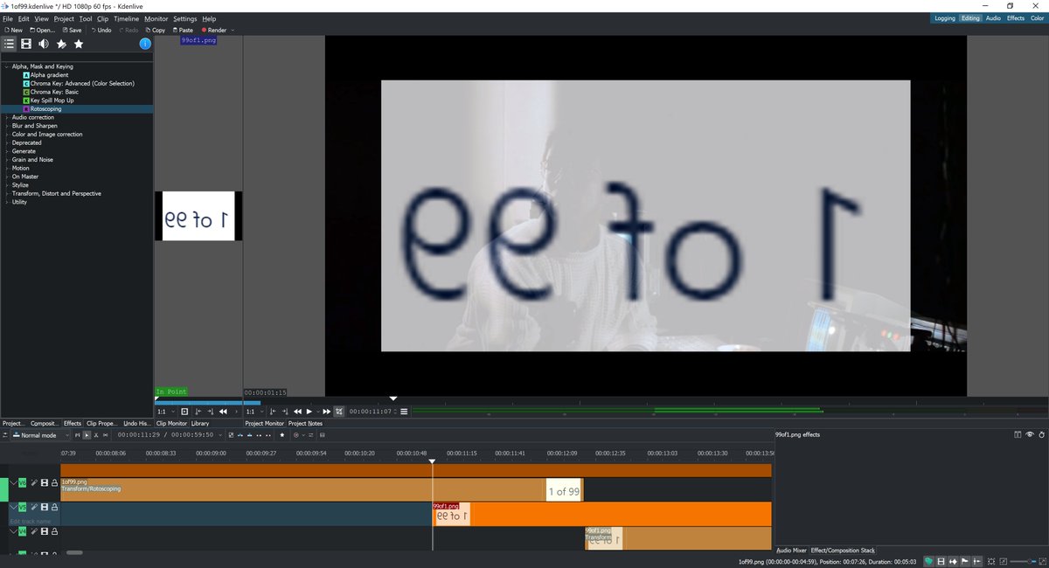Click the New project button
The height and width of the screenshot is (568, 1049).
pyautogui.click(x=13, y=30)
